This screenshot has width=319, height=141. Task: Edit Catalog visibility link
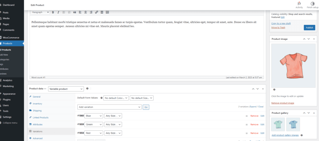point(283,17)
